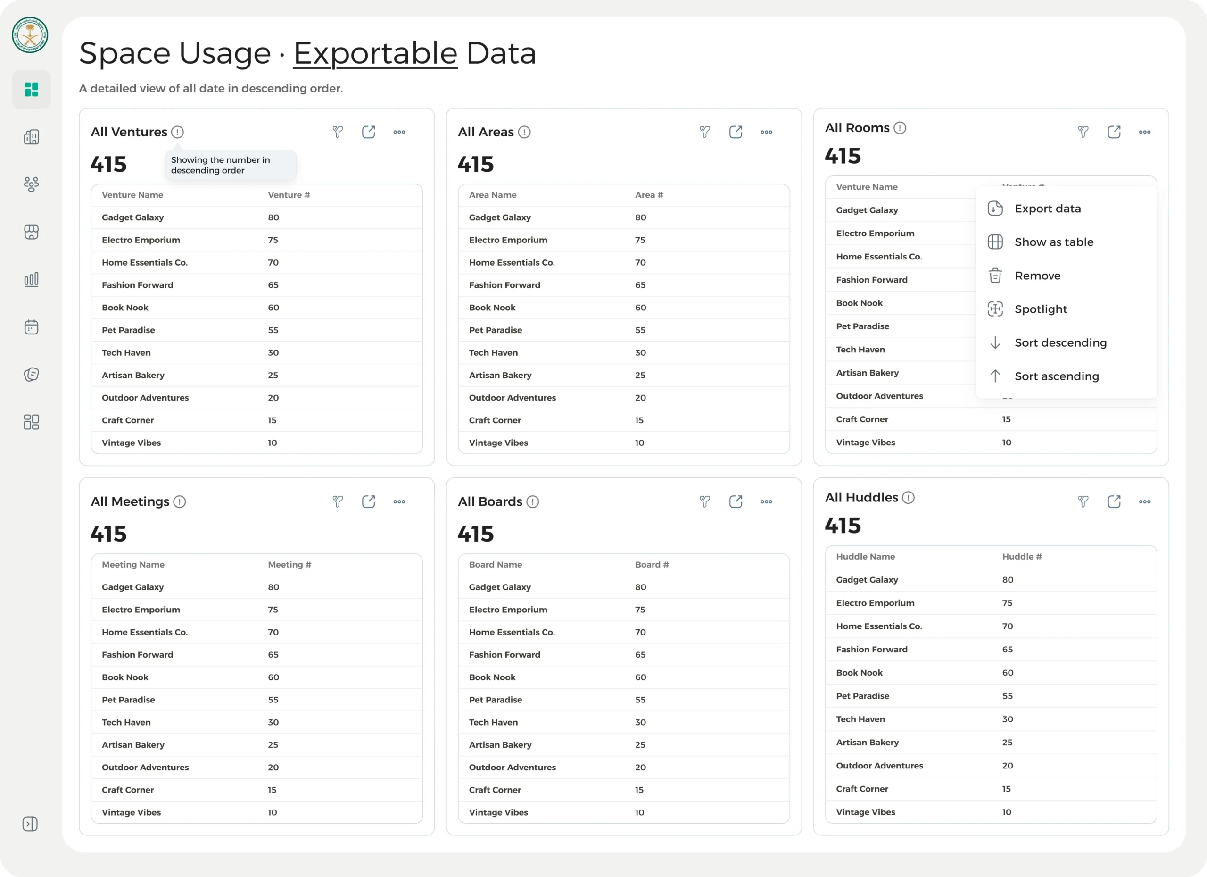Open the dashboard grid icon in sidebar
Viewport: 1207px width, 877px height.
(32, 90)
